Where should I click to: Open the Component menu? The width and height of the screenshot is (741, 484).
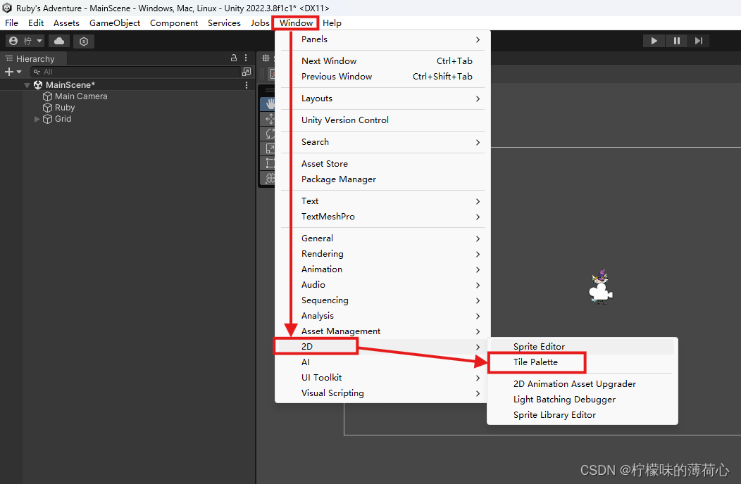(174, 23)
